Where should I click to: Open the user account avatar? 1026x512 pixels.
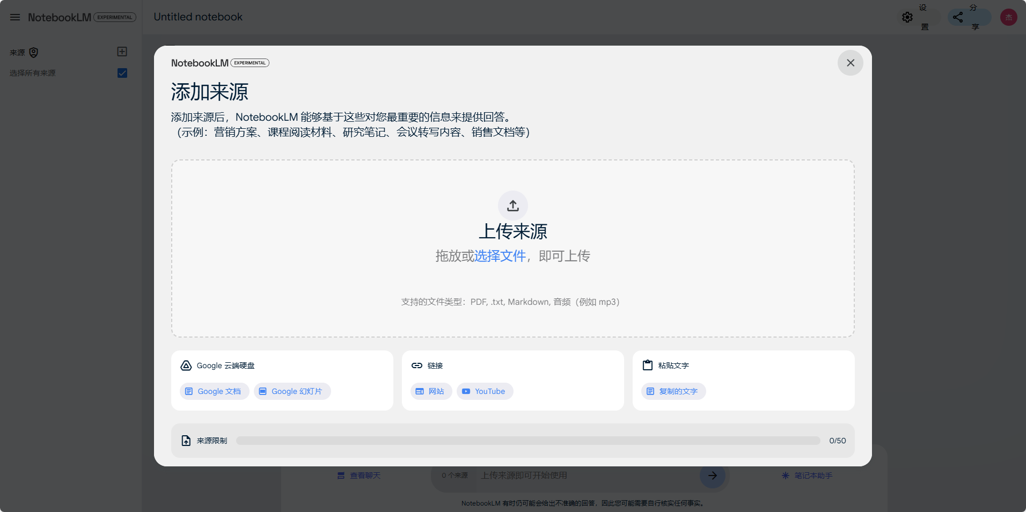1009,17
